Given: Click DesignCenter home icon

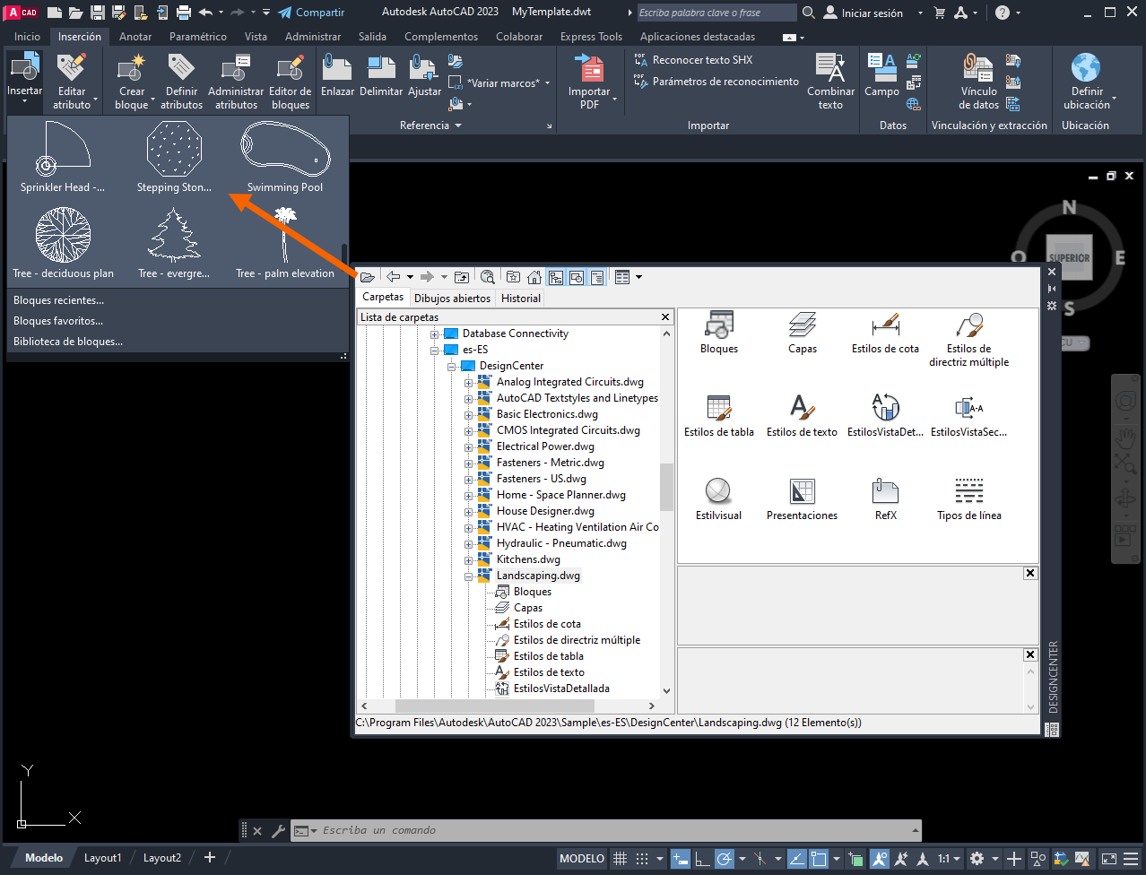Looking at the screenshot, I should pos(534,277).
